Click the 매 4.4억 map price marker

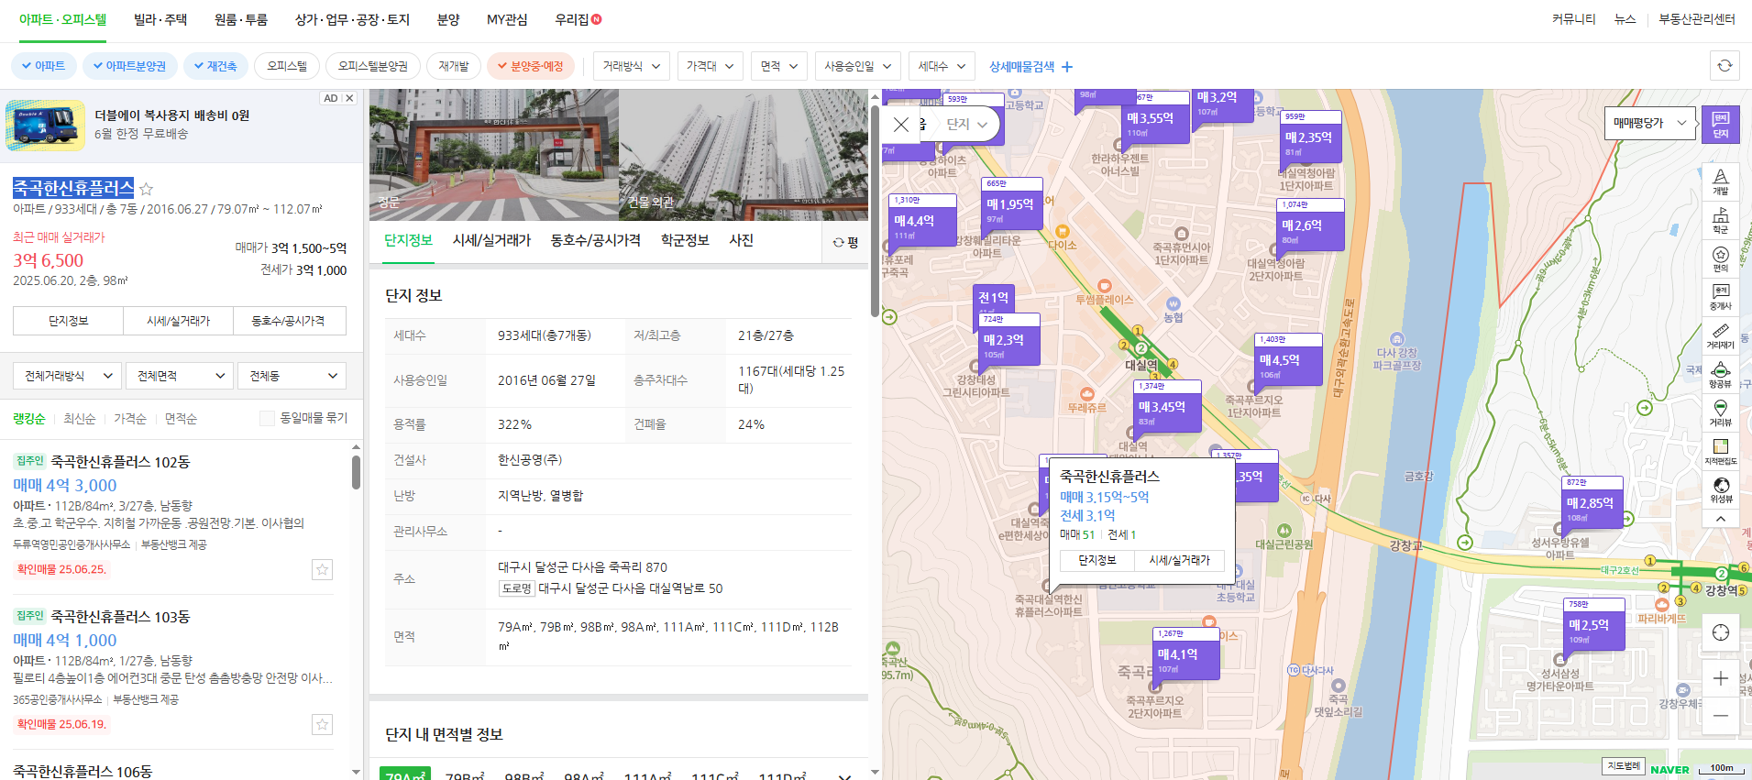[x=924, y=221]
